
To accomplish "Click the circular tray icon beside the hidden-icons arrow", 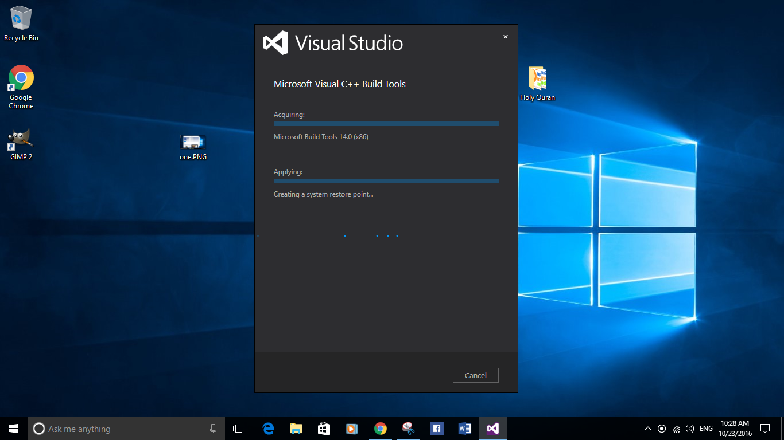I will 662,429.
